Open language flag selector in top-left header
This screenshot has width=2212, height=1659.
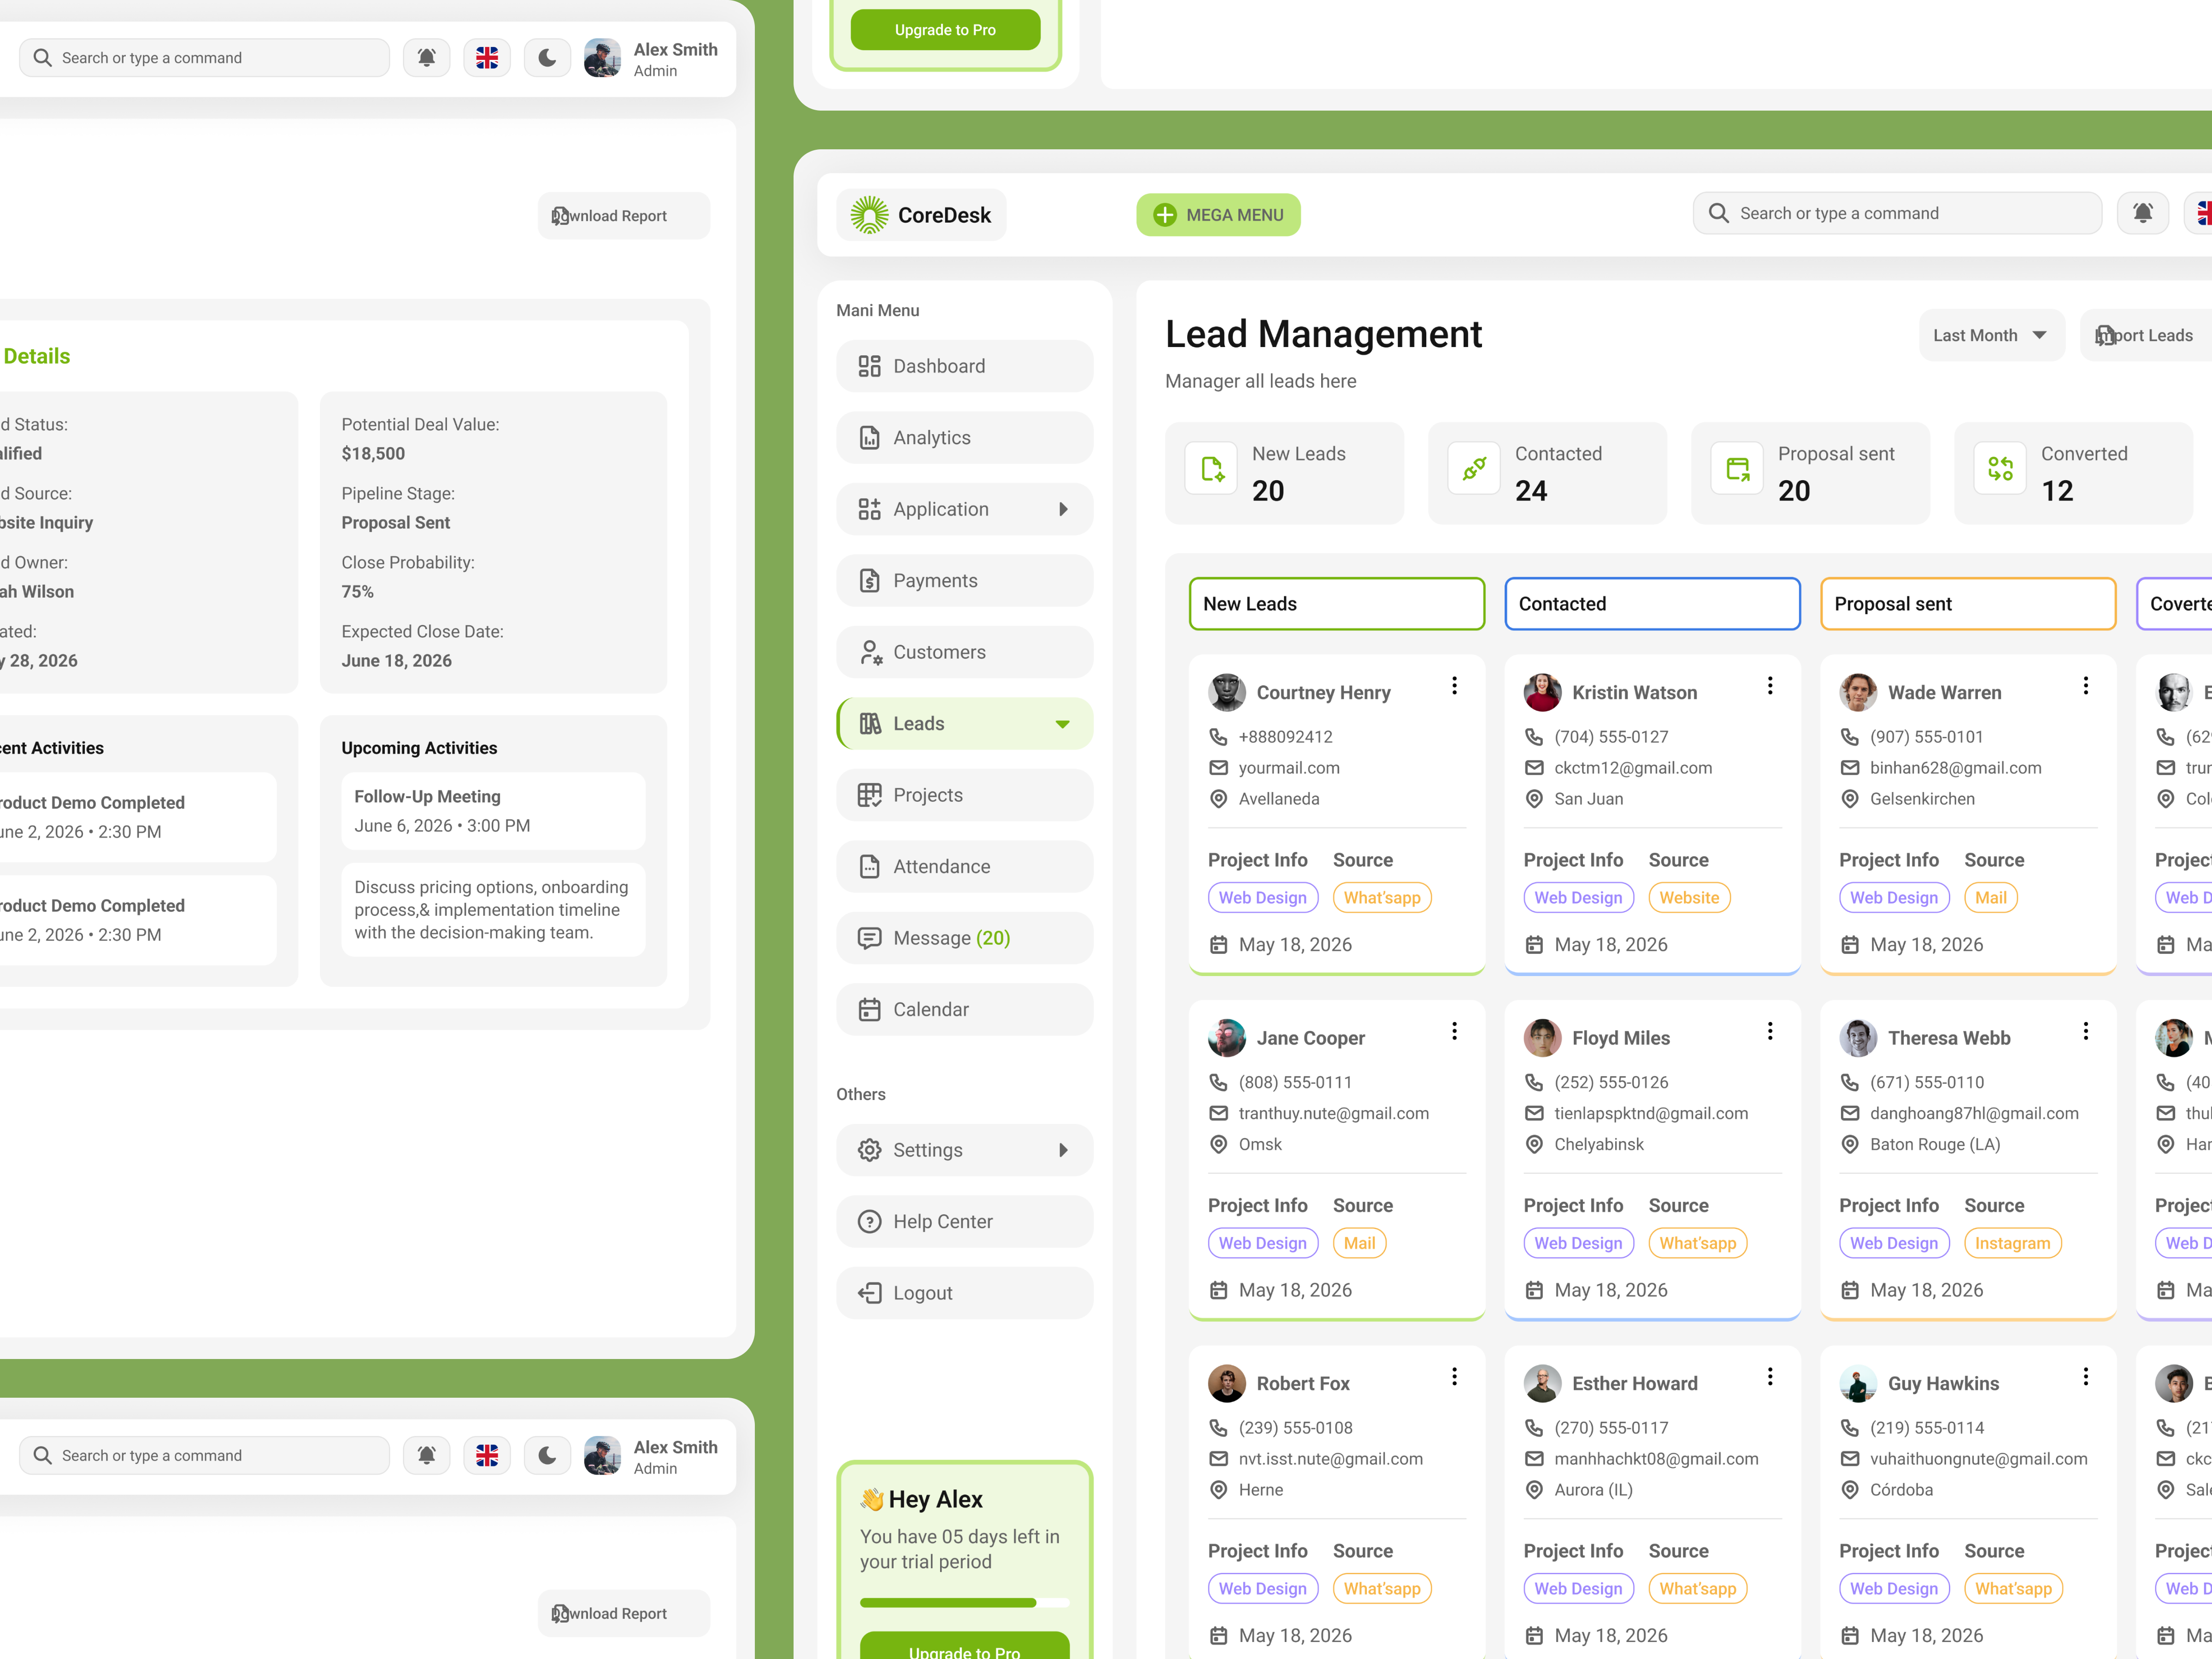pos(487,58)
